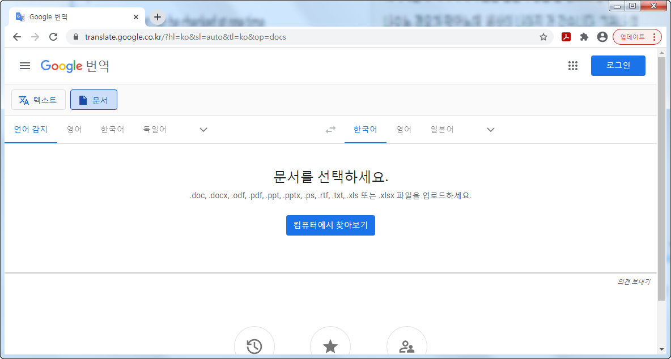
Task: Expand the target language list chevron
Action: tap(491, 130)
